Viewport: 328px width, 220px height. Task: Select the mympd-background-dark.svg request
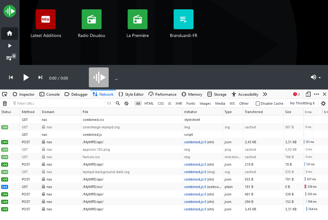tap(164, 172)
